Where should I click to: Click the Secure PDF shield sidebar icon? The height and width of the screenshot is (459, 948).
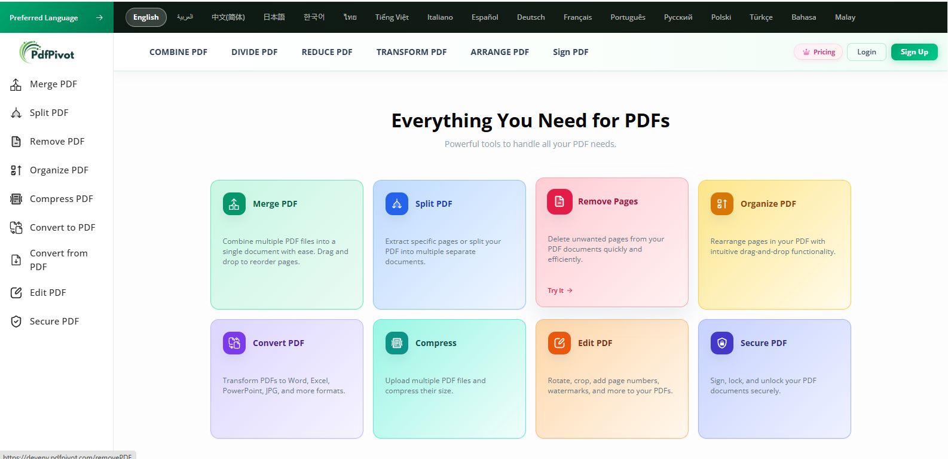click(x=16, y=322)
